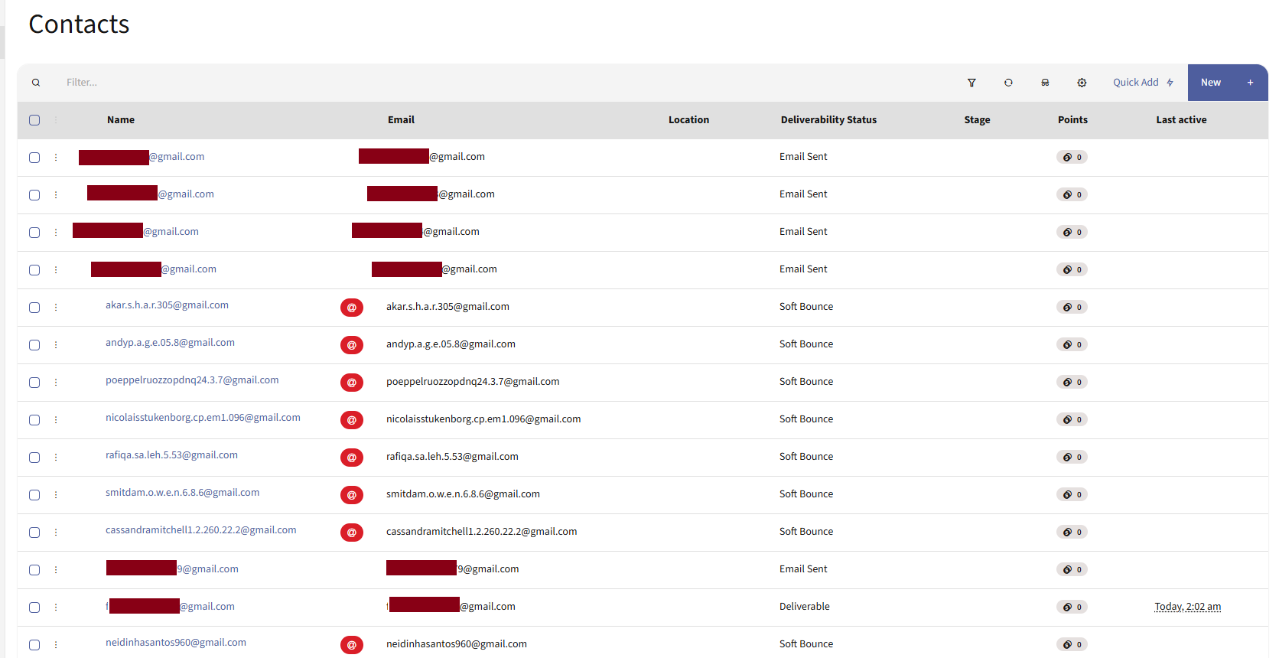Expand the kebab menu for rafiqa.sa.leh.5.53
Image resolution: width=1279 pixels, height=658 pixels.
56,457
